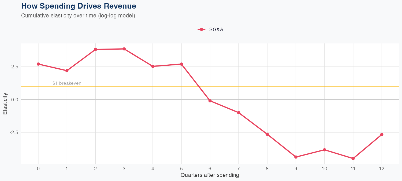Select the peak data point at quarter 3
Screen dimensions: 402x181
point(124,49)
